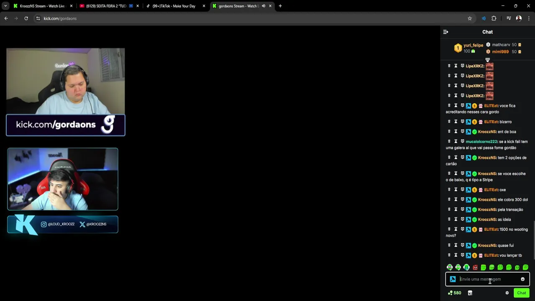Click KroozzNS name on 'quase fui' message

pyautogui.click(x=487, y=245)
